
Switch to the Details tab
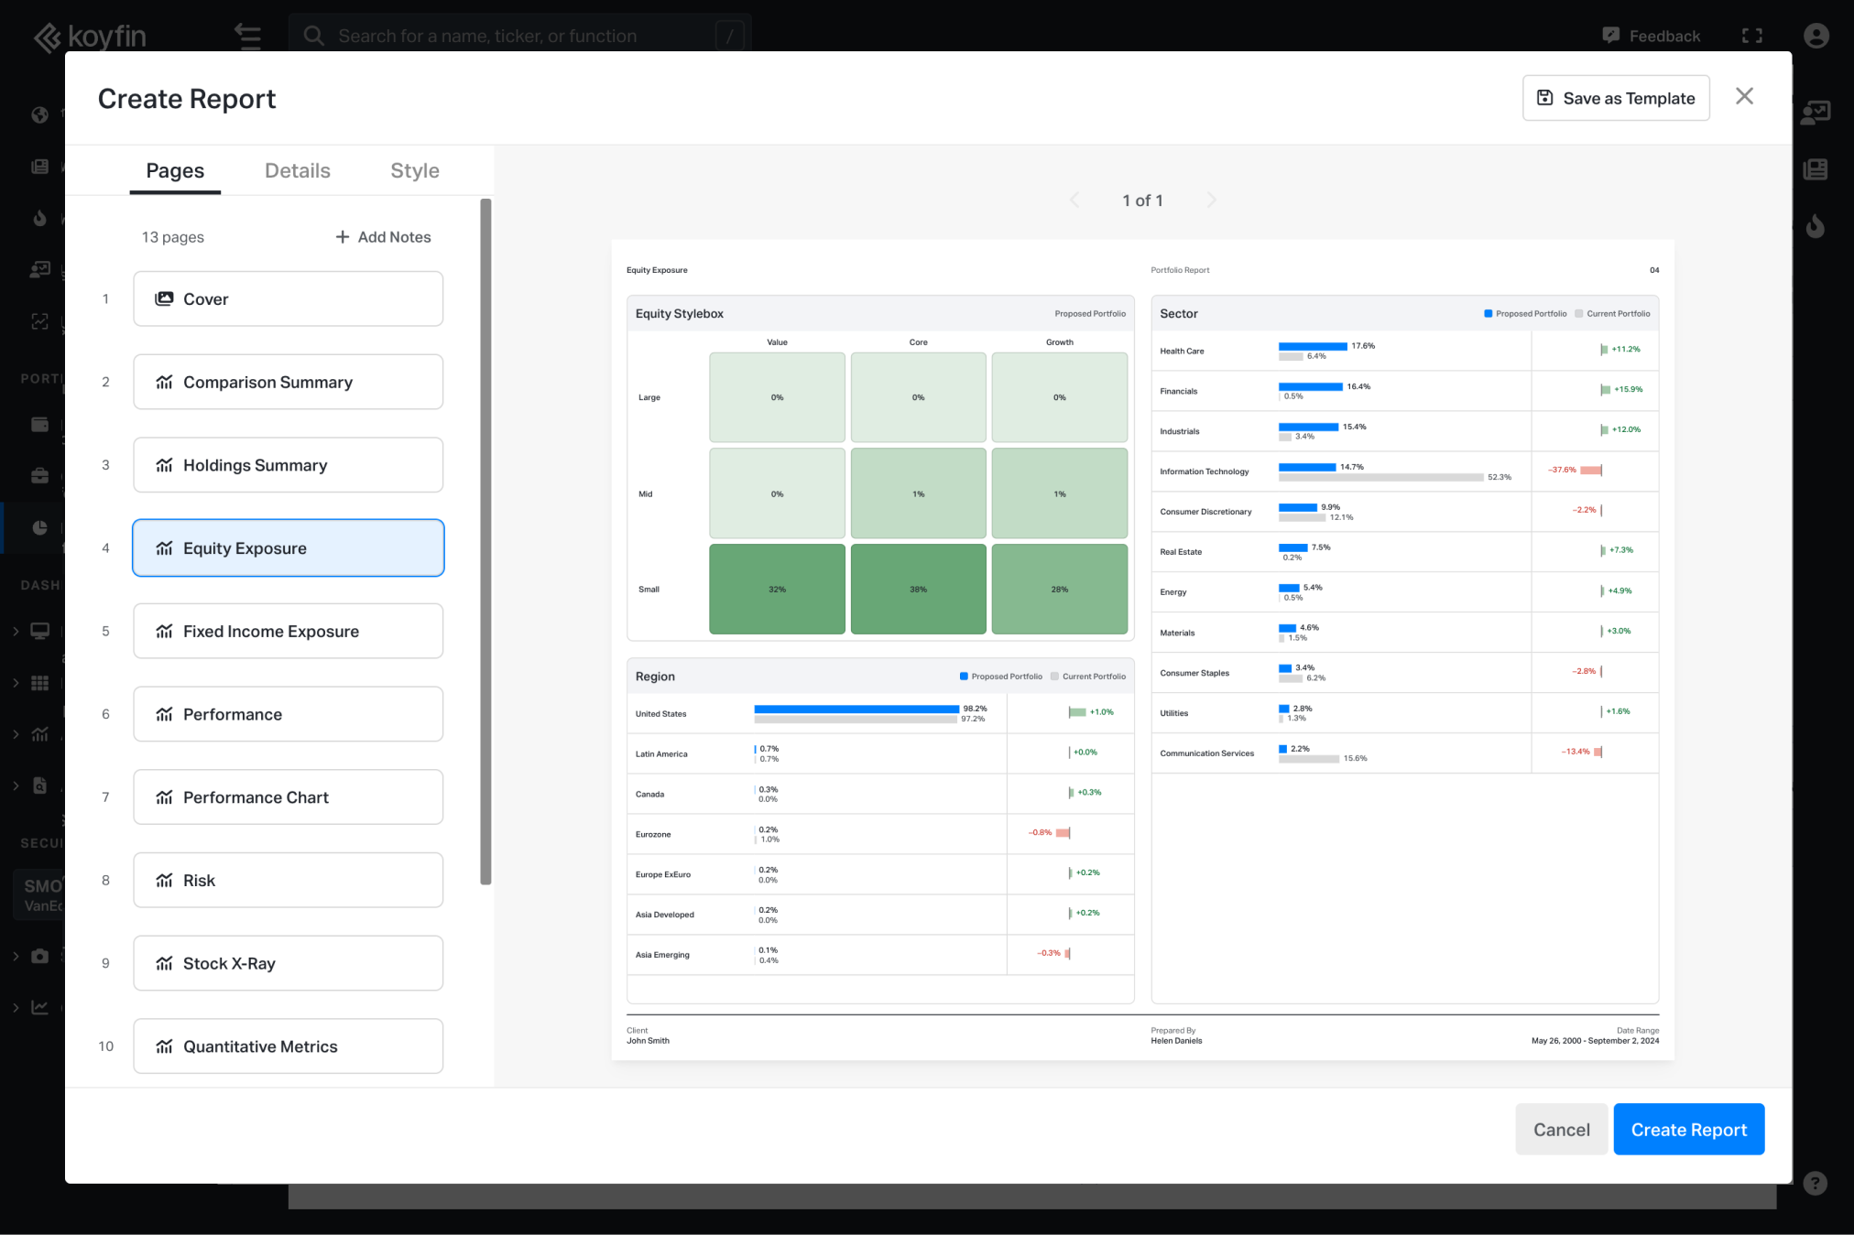[297, 170]
